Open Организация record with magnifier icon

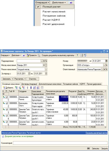(106, 65)
